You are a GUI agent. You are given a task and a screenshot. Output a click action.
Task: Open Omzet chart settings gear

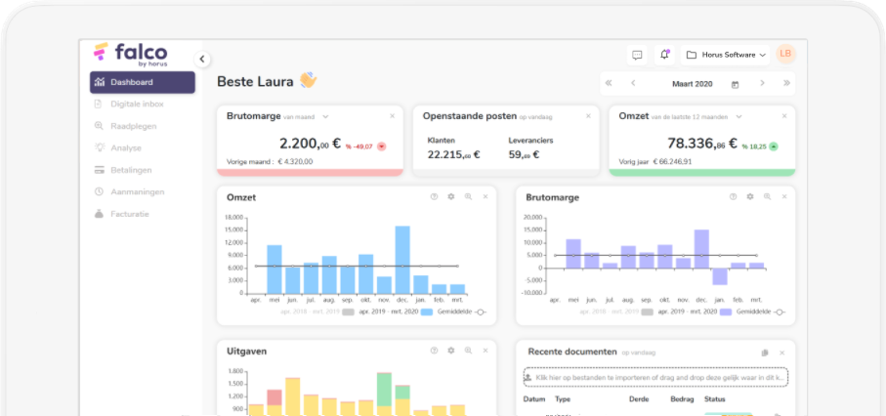pos(451,196)
